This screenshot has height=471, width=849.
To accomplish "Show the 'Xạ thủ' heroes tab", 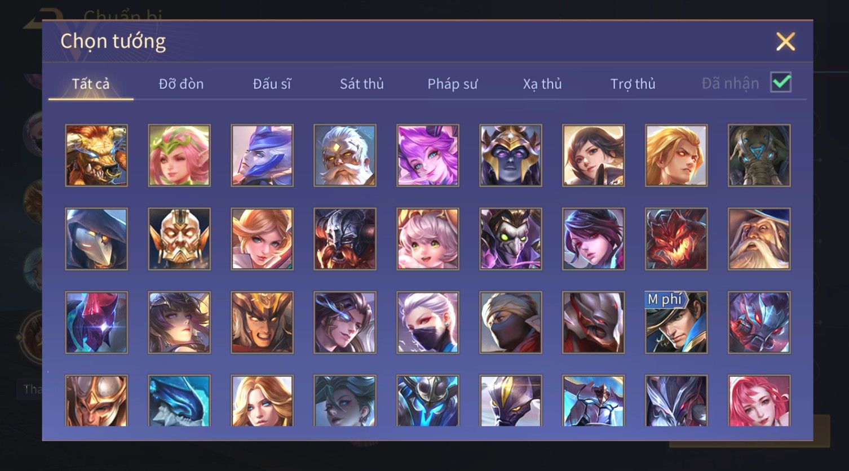I will [x=542, y=84].
